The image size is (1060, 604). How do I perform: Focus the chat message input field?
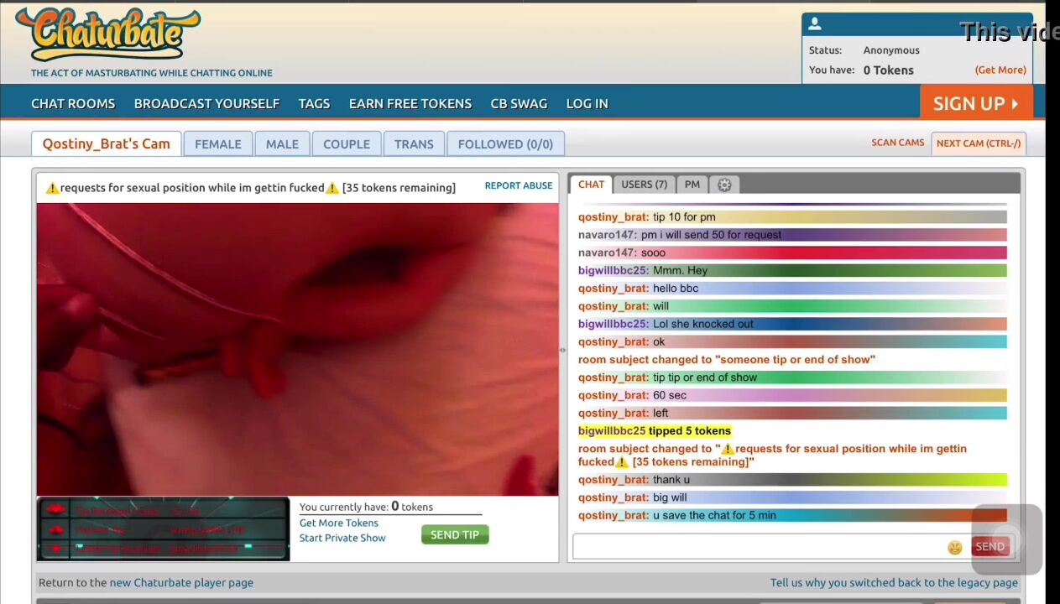point(760,547)
